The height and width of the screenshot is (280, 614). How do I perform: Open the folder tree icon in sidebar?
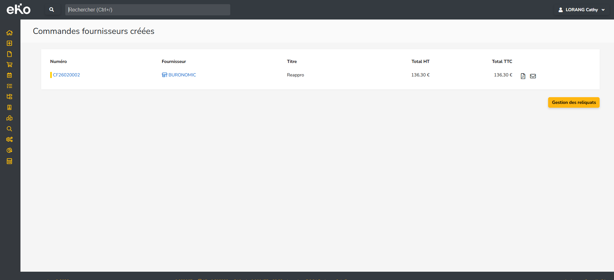click(x=10, y=97)
